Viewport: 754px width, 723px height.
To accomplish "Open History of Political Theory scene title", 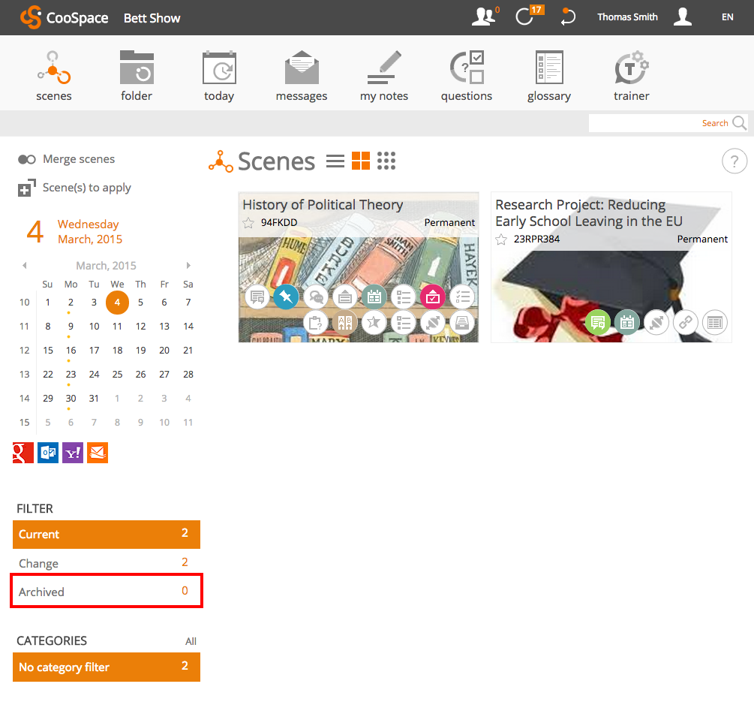I will tap(323, 204).
